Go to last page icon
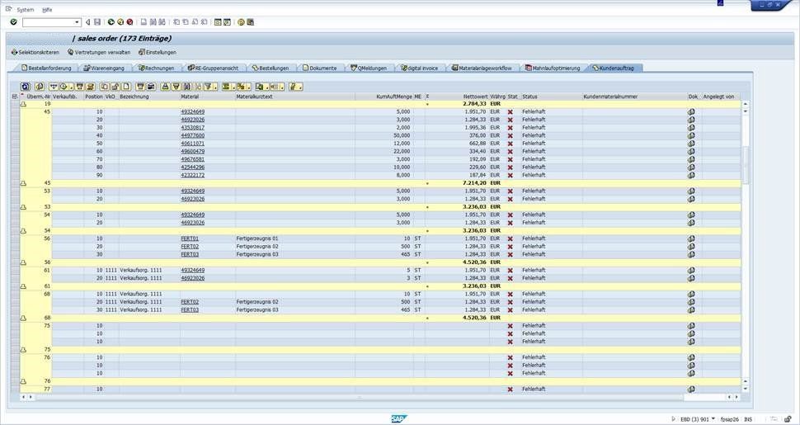800x425 pixels. (204, 22)
